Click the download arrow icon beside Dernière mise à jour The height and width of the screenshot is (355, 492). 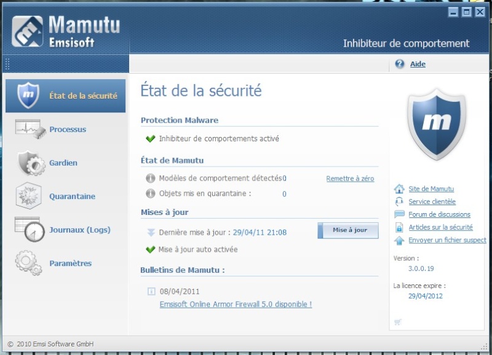pos(151,233)
